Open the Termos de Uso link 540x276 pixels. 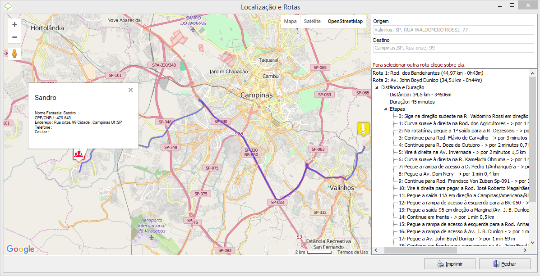[352, 252]
